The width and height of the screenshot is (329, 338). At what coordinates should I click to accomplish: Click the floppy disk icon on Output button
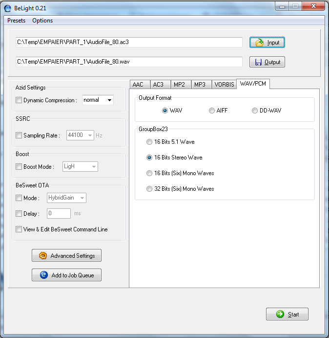258,62
